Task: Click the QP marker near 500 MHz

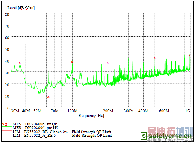Action: (154, 58)
